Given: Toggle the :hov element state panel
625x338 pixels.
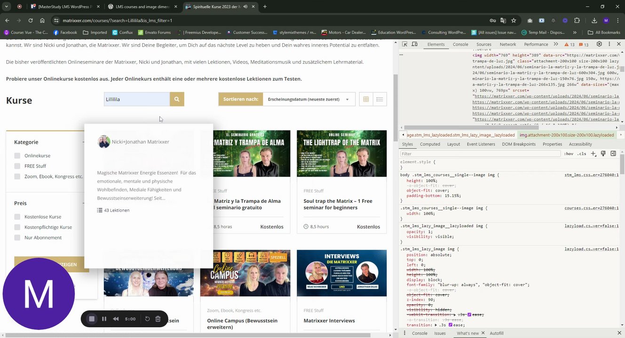Looking at the screenshot, I should [569, 154].
